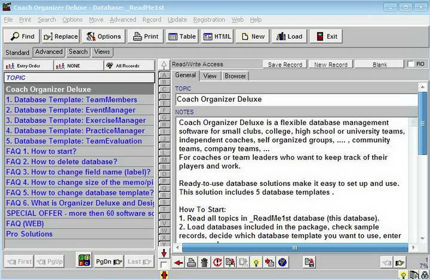Switch to the Advanced toolbar tab
Image resolution: width=430 pixels, height=280 pixels.
[x=49, y=52]
